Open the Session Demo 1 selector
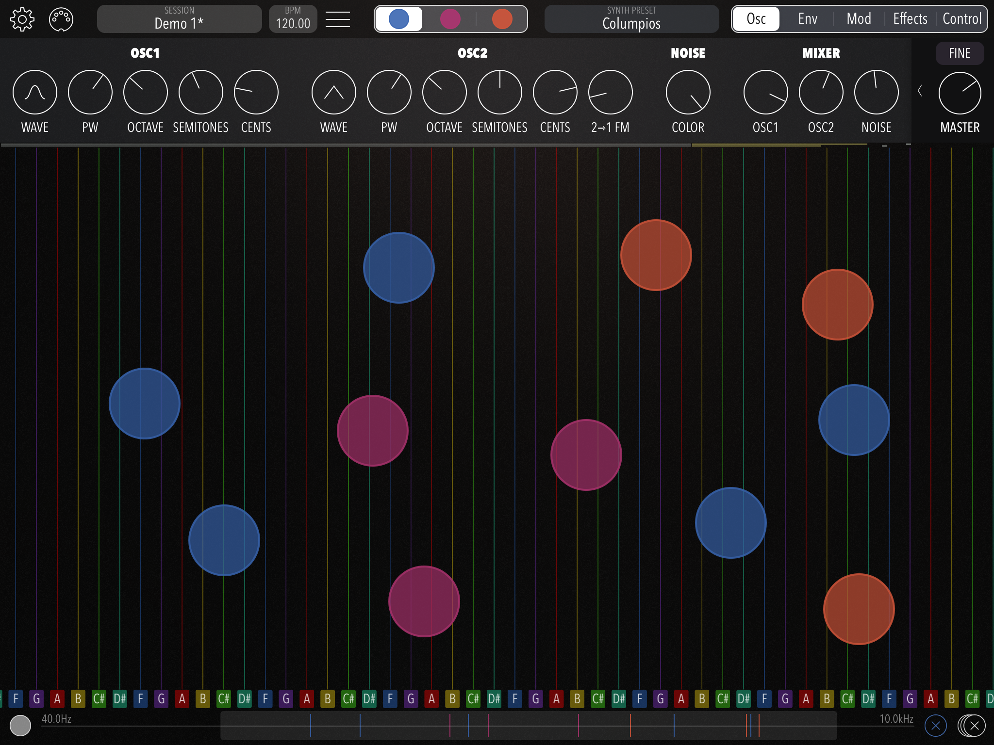The width and height of the screenshot is (994, 745). [x=179, y=19]
